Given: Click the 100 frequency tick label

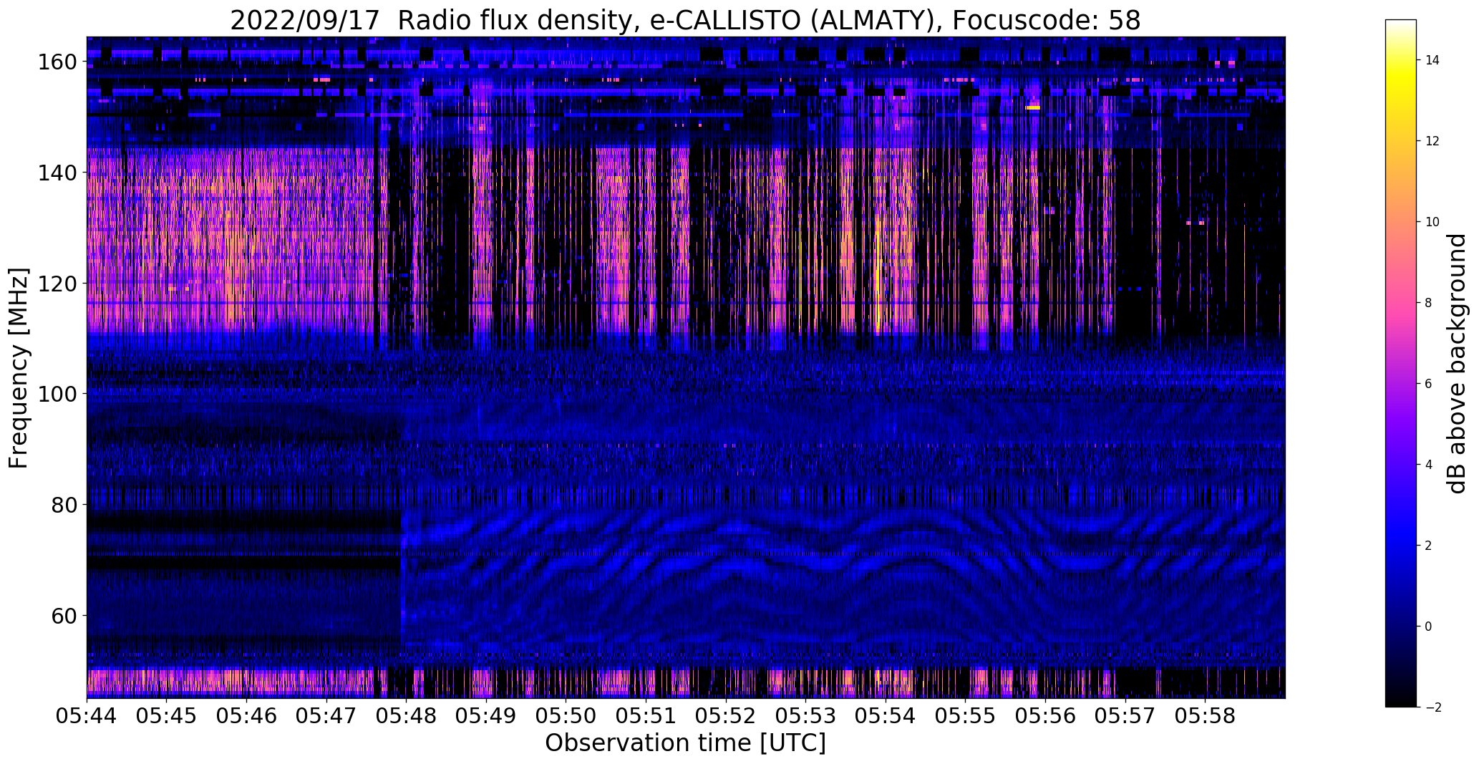Looking at the screenshot, I should (x=57, y=394).
